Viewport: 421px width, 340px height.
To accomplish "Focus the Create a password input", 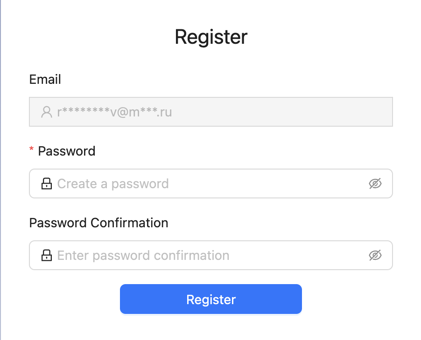I will [210, 184].
